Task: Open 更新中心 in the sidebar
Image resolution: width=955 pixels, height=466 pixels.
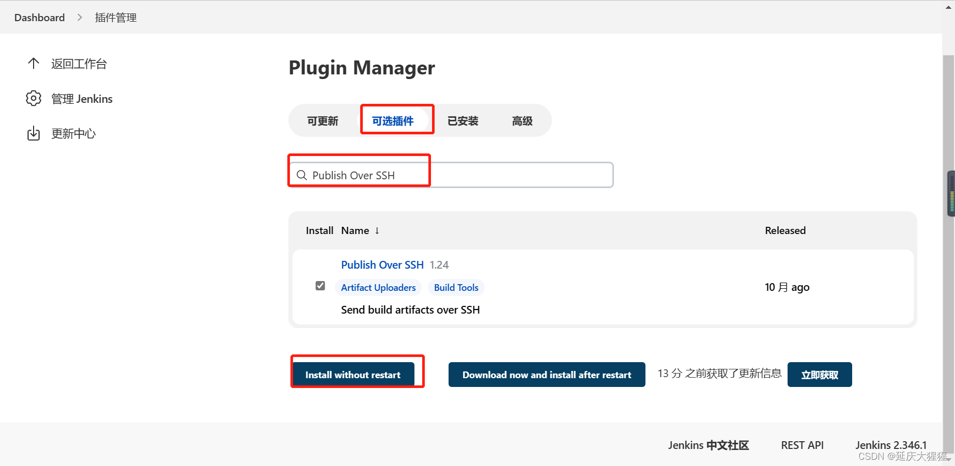Action: 73,134
